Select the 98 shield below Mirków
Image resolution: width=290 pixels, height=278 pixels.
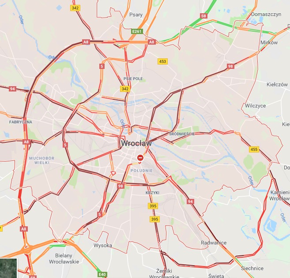click(230, 66)
